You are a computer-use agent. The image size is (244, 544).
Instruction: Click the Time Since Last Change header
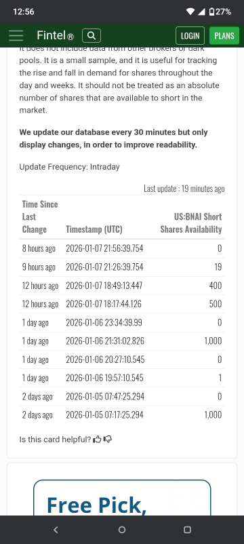point(40,217)
